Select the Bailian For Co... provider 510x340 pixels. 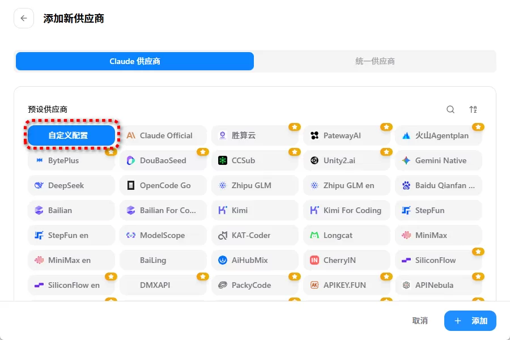pyautogui.click(x=163, y=210)
